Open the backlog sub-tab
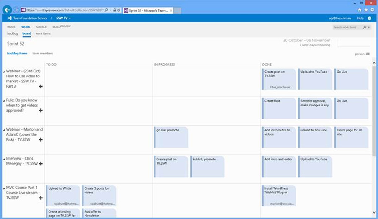The width and height of the screenshot is (378, 219). tap(13, 33)
